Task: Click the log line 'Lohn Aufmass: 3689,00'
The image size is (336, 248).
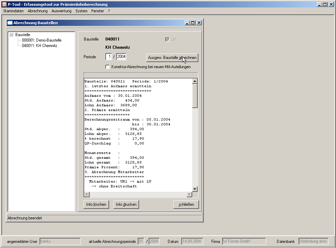Action: tap(110, 105)
